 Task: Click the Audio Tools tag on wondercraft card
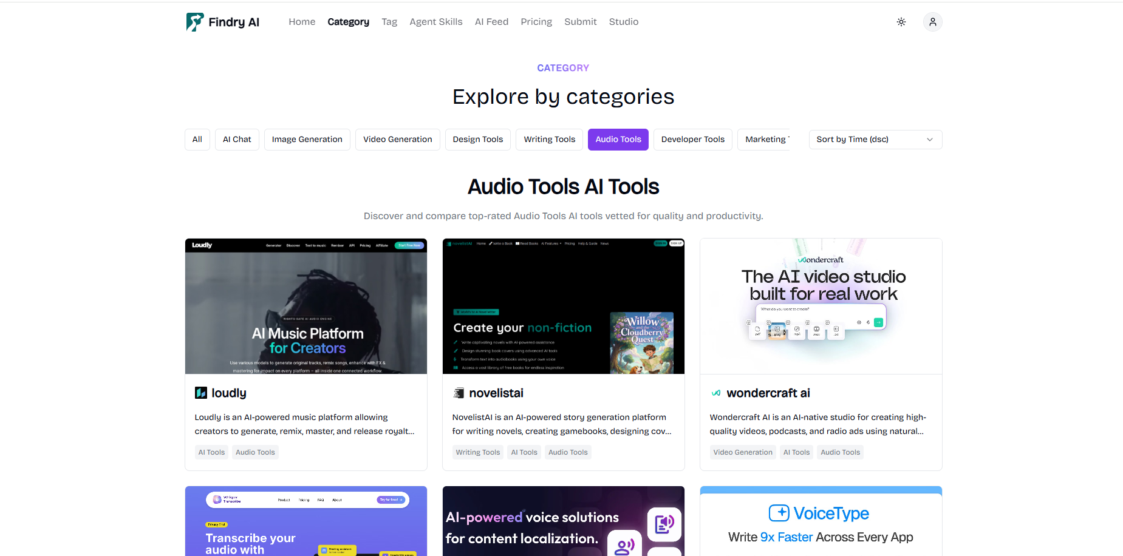[840, 452]
